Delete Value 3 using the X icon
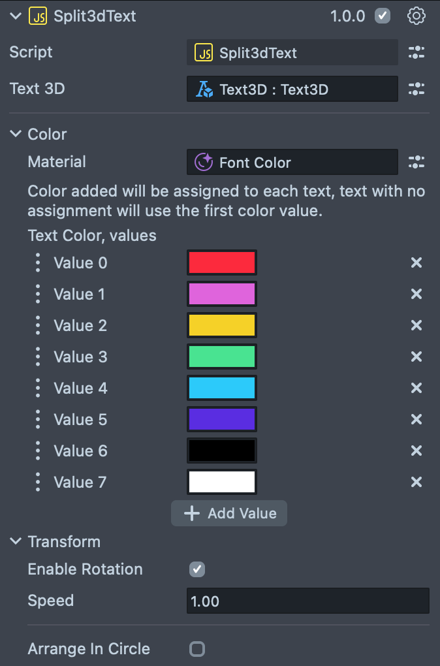 [x=416, y=357]
